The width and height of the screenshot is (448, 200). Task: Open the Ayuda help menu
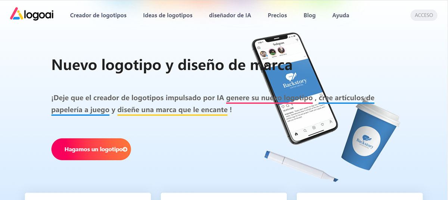point(340,15)
